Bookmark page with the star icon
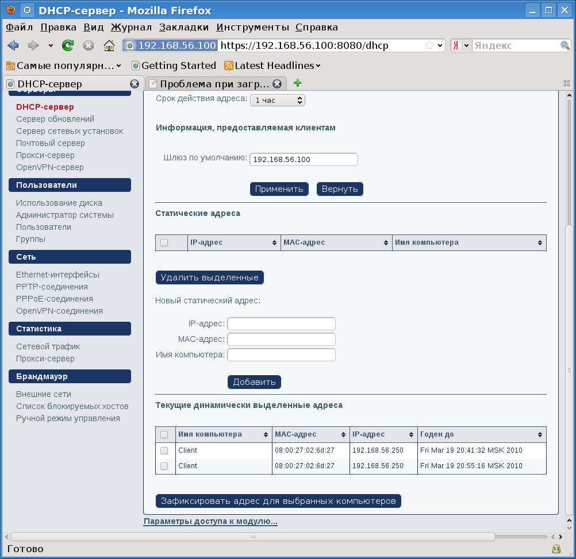This screenshot has height=559, width=576. point(429,45)
